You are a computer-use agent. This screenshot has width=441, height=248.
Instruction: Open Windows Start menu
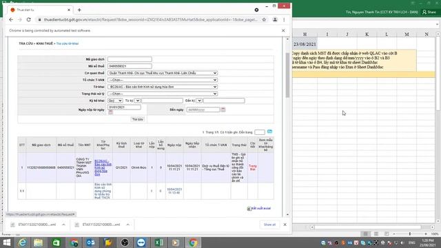click(x=6, y=242)
